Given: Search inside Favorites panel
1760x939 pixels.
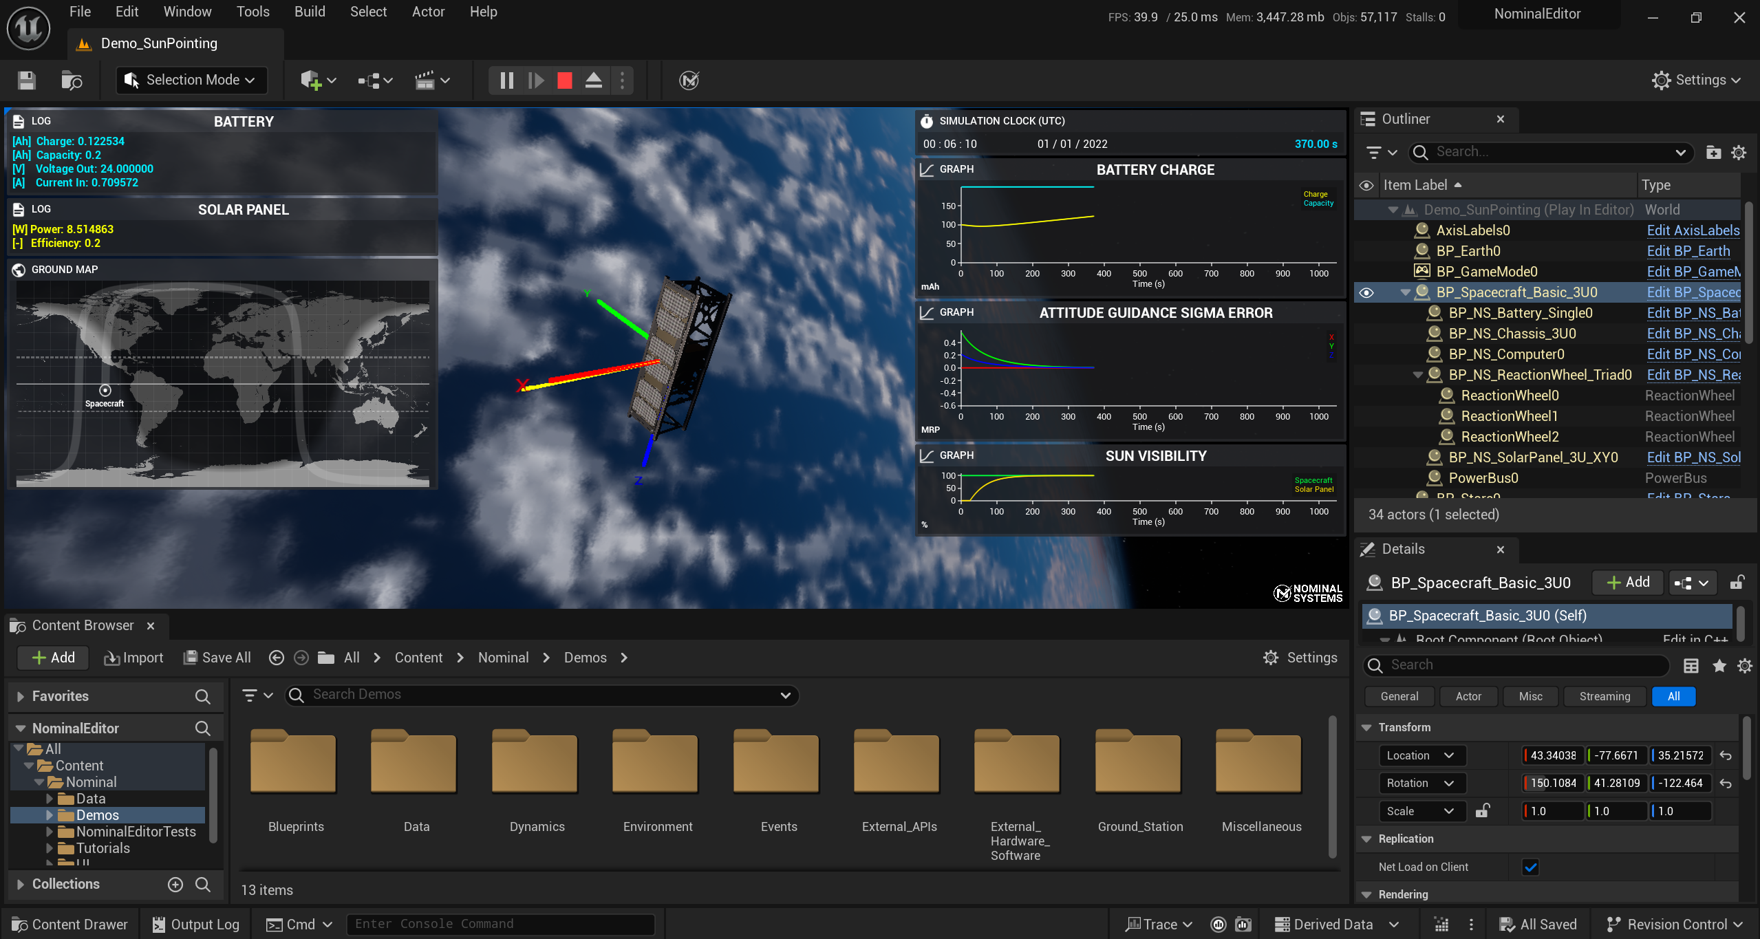Looking at the screenshot, I should coord(203,696).
